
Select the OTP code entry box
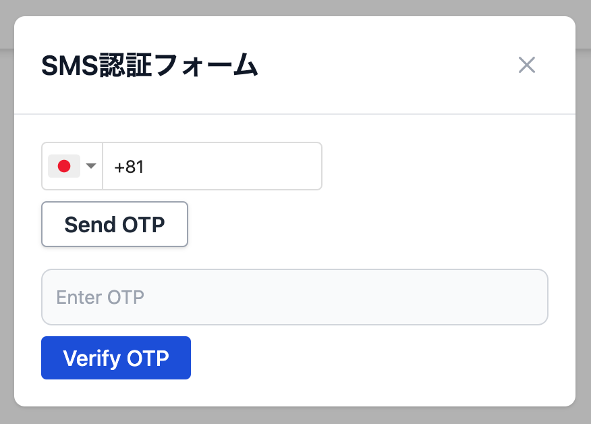tap(294, 297)
